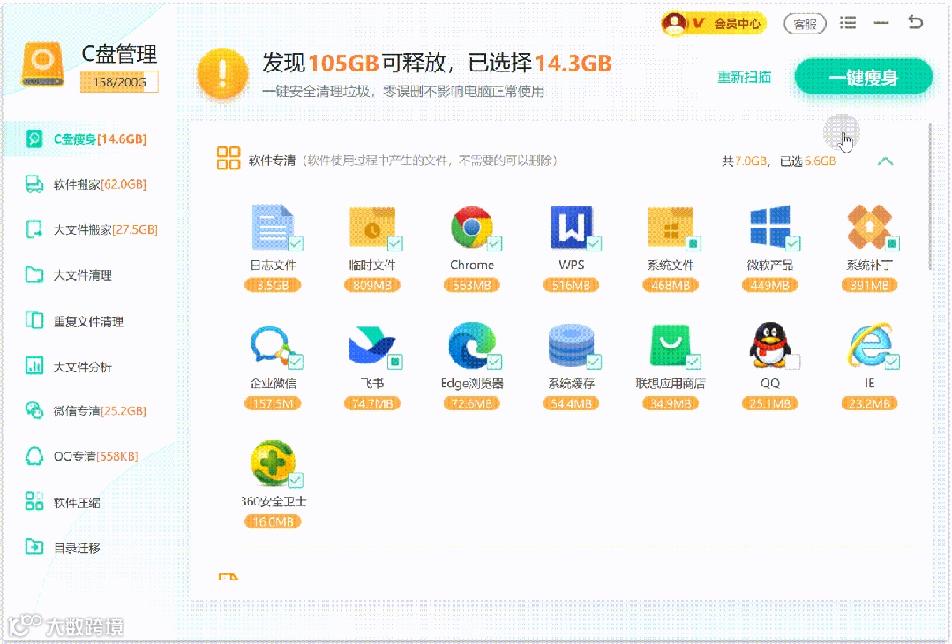Click the 客服 customer service button
Viewport: 952px width, 644px height.
[805, 24]
